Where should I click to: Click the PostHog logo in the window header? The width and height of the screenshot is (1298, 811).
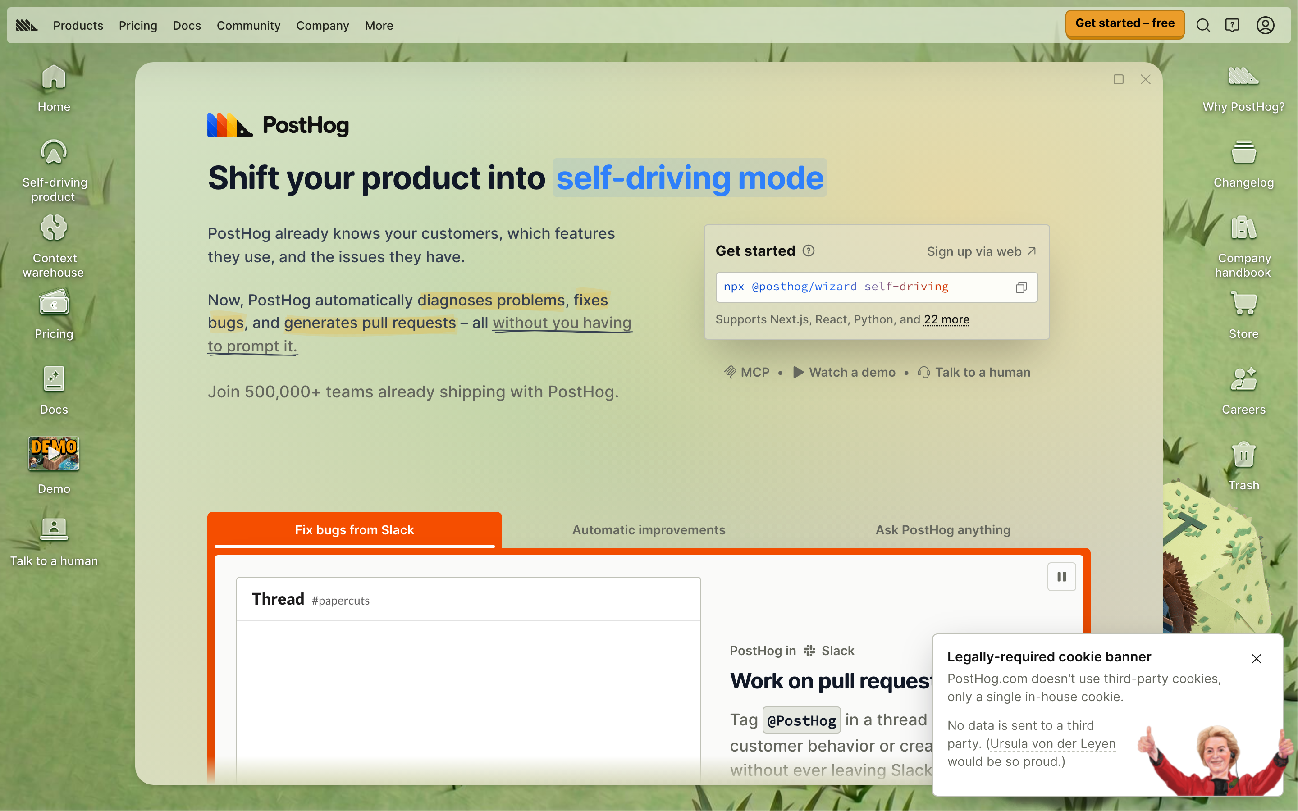tap(278, 125)
